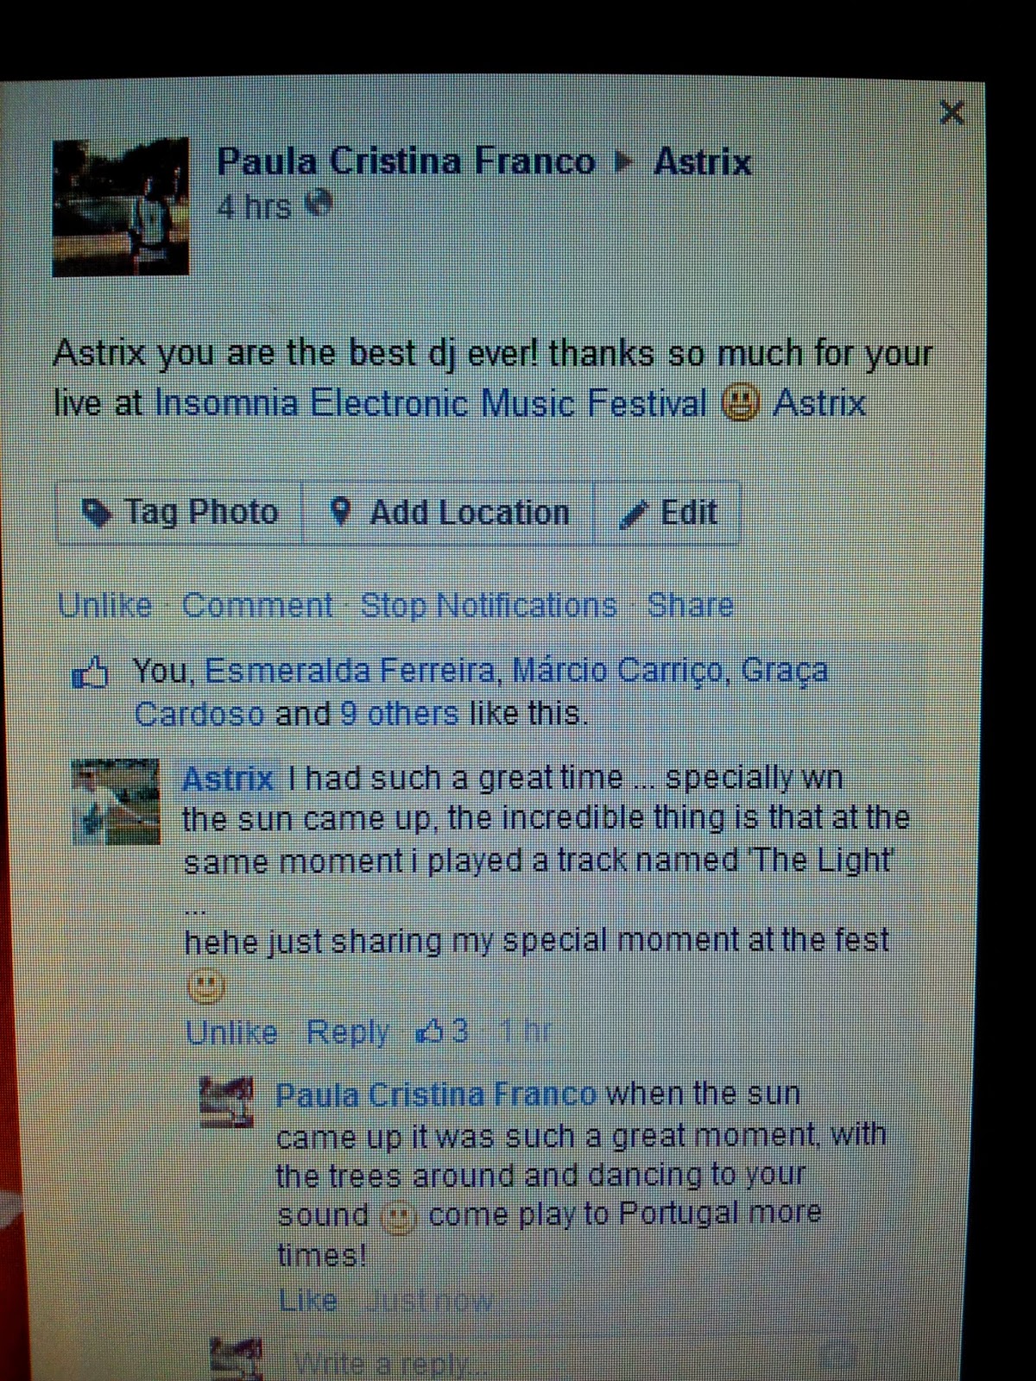Click the globe privacy icon next to 4 hrs
Screen dimensions: 1036x1381
[320, 205]
